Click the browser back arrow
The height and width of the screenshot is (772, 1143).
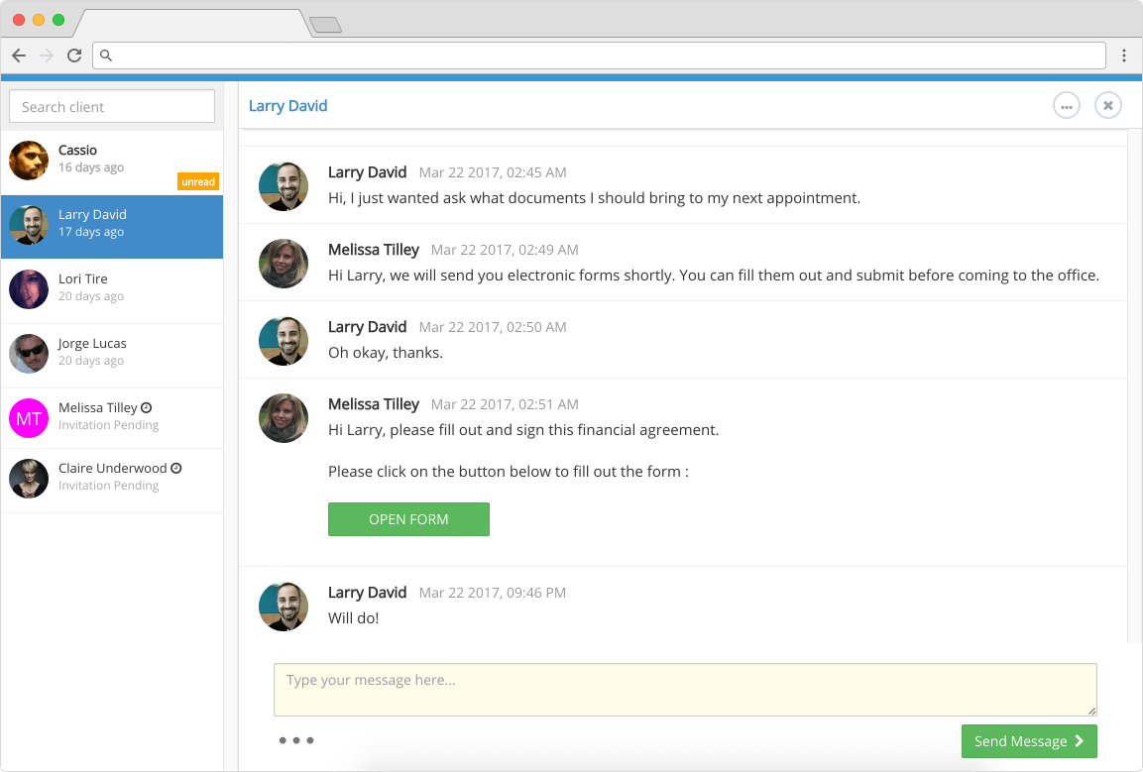(x=18, y=55)
